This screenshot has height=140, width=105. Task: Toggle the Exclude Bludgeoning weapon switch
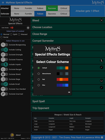pyautogui.click(x=4, y=45)
